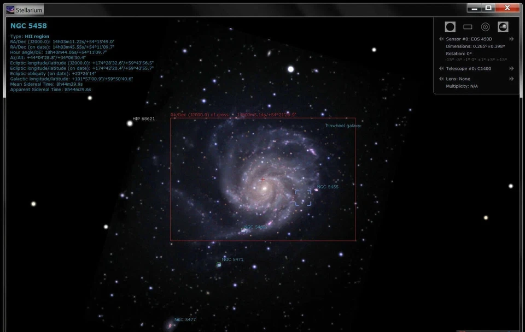The width and height of the screenshot is (525, 332).
Task: Apply a +5° sensor rotation
Action: coord(492,60)
